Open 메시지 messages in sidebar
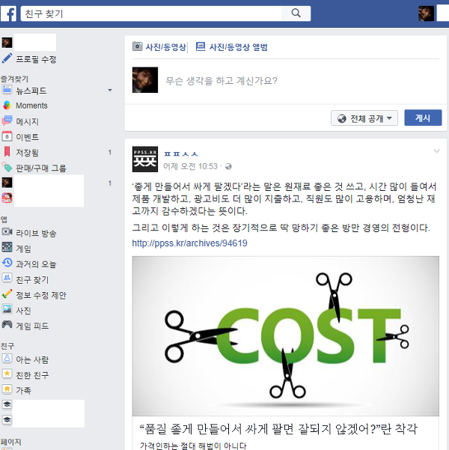Screen dimensions: 449x450 point(27,121)
